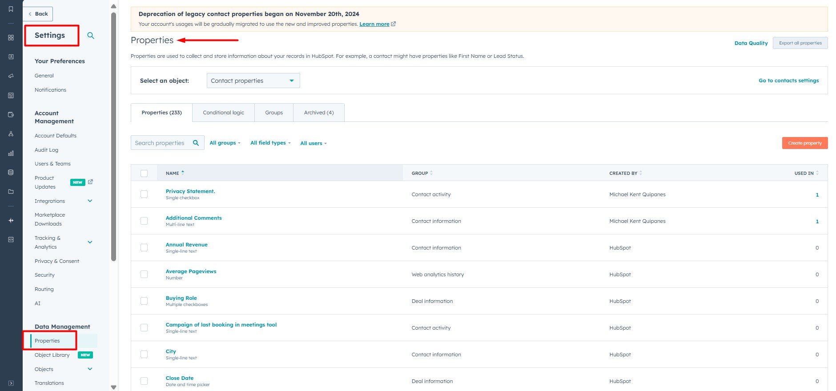This screenshot has height=391, width=836.
Task: Switch to the Properties (233) tab
Action: point(161,113)
